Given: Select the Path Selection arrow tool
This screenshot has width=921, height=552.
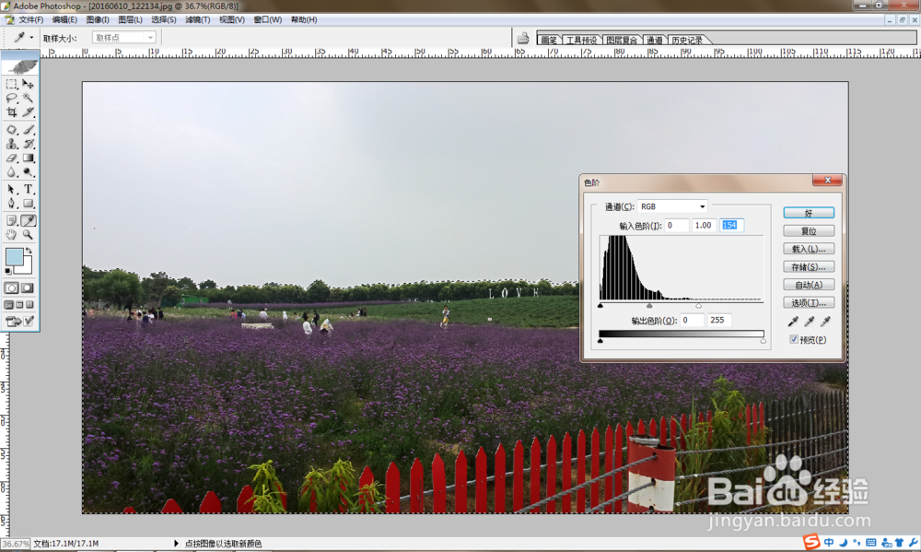Looking at the screenshot, I should (x=11, y=189).
